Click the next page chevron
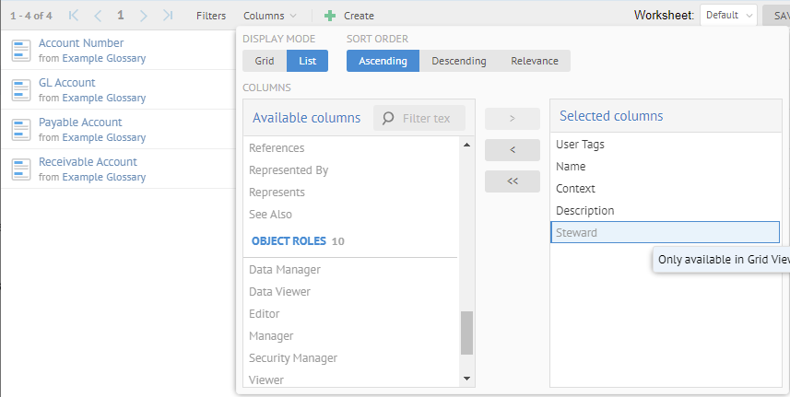Screen dimensions: 790x397 click(143, 16)
